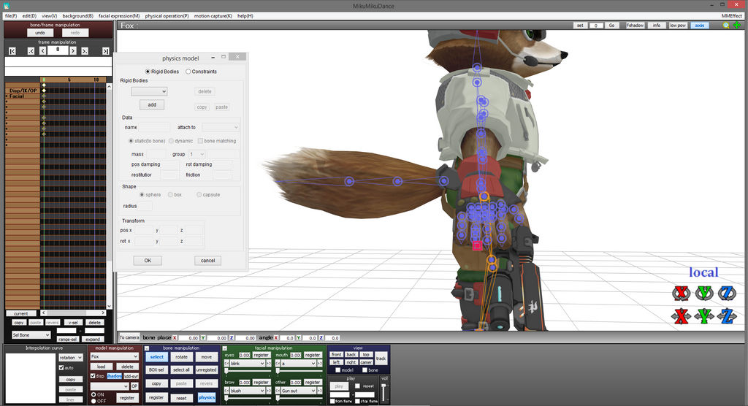748x406 pixels.
Task: Previous eyes morph '<<' beside blink
Action: (x=226, y=364)
